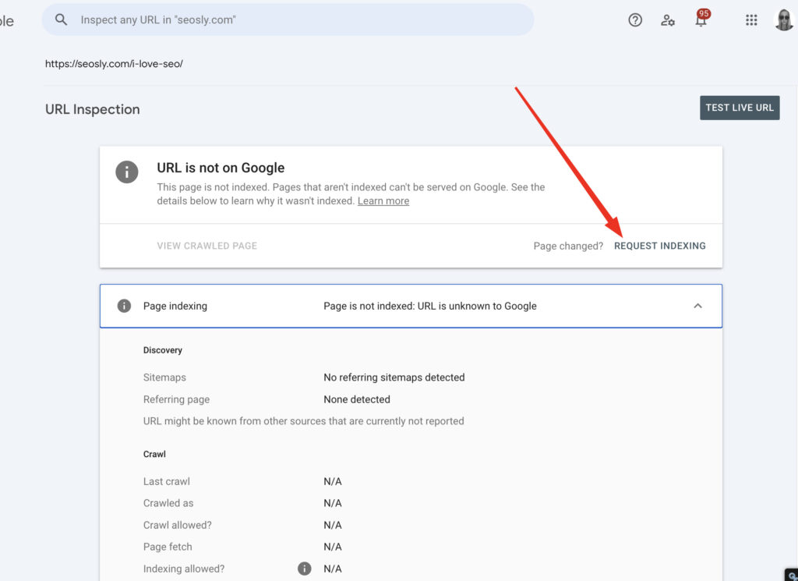Click REQUEST INDEXING
This screenshot has height=581, width=798.
tap(659, 246)
